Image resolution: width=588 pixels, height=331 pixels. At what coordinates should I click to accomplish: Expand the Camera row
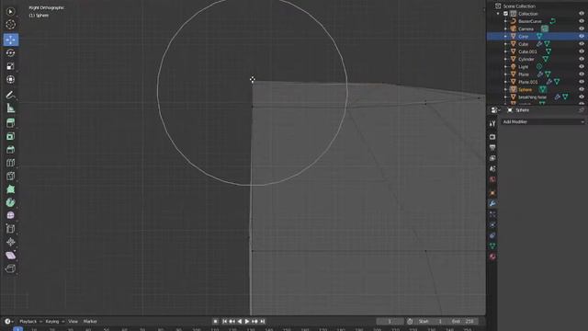click(x=505, y=29)
